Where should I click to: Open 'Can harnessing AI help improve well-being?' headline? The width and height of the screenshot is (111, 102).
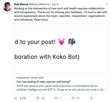pos(43,82)
